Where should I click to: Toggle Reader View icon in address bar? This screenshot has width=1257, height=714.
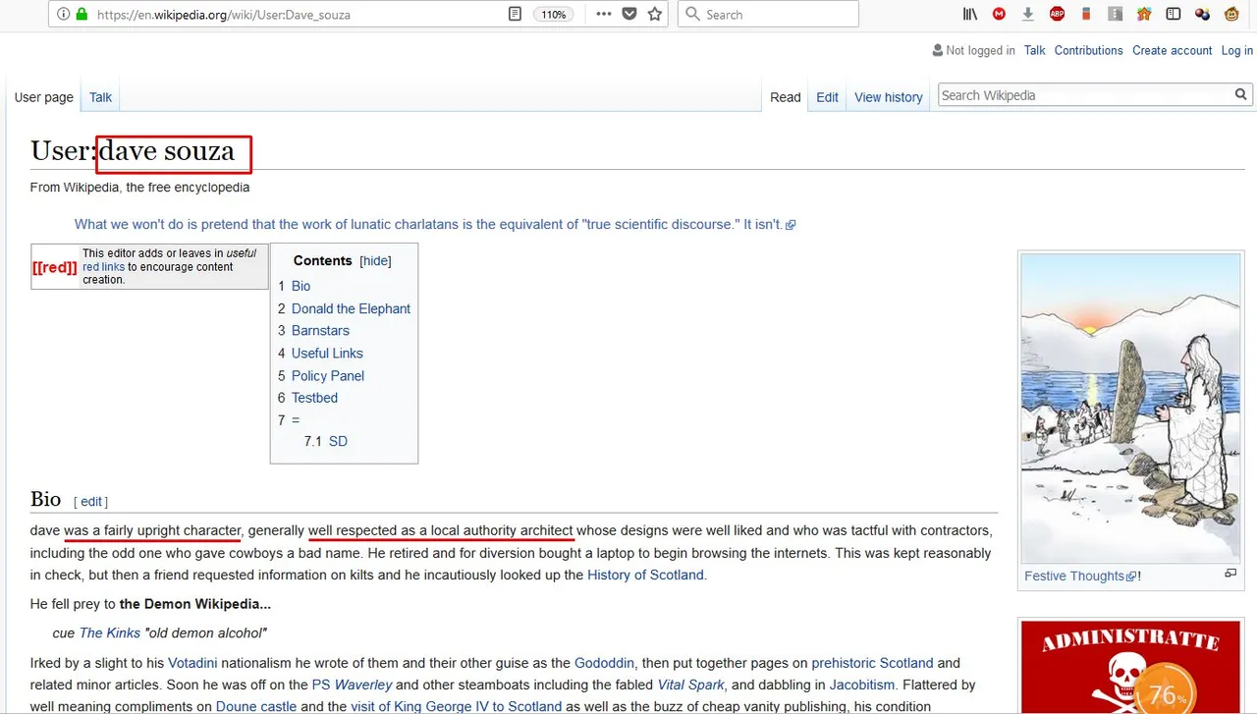tap(515, 15)
